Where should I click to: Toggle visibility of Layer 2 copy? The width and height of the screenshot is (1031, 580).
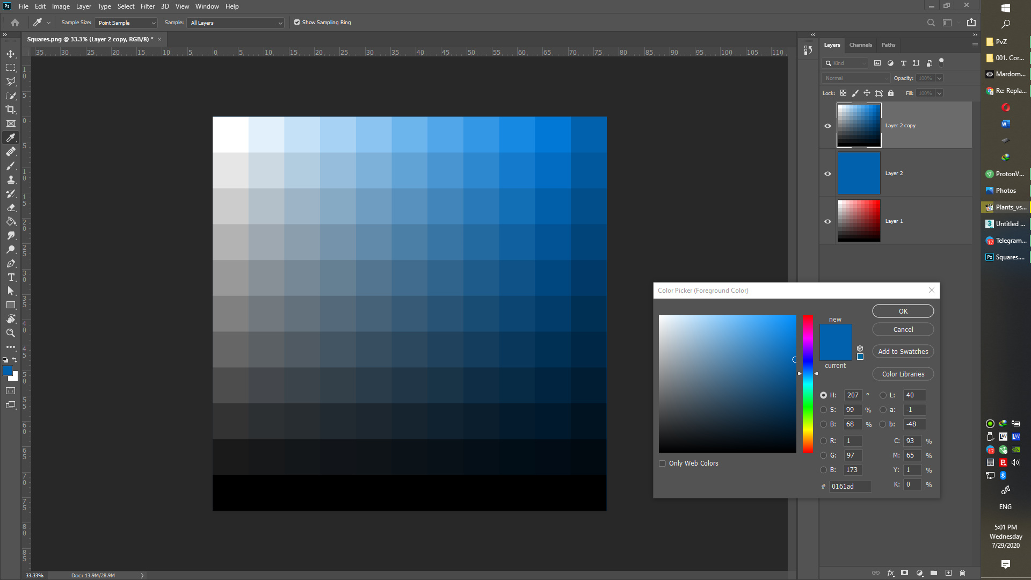coord(827,125)
